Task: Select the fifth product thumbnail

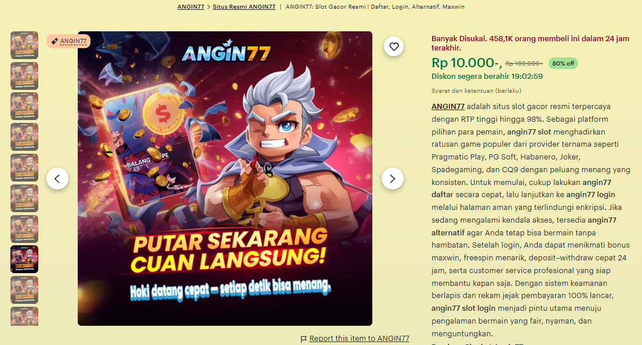Action: (24, 168)
